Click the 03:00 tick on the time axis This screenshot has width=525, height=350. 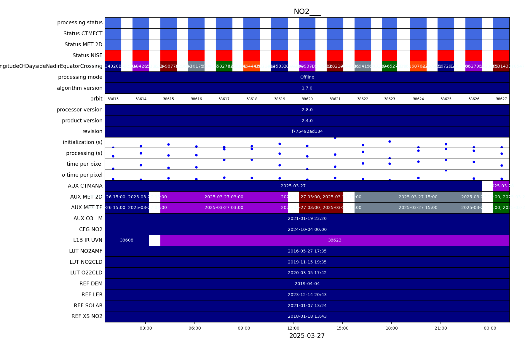pos(146,328)
